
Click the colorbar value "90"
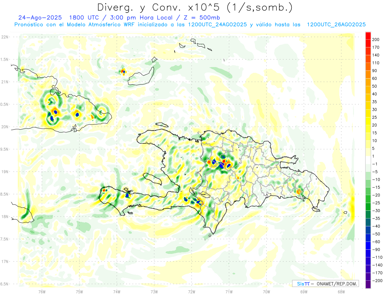point(375,71)
